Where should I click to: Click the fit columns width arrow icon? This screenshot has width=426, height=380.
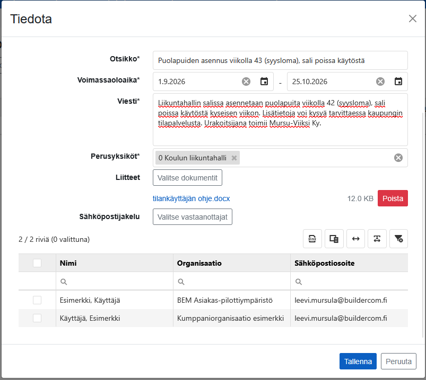point(355,239)
